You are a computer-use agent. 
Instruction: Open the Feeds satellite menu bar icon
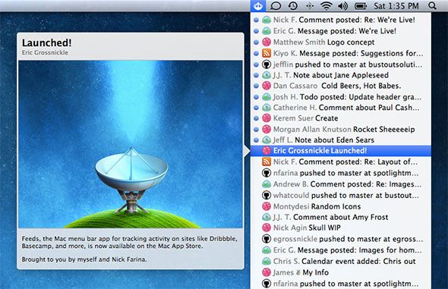258,6
